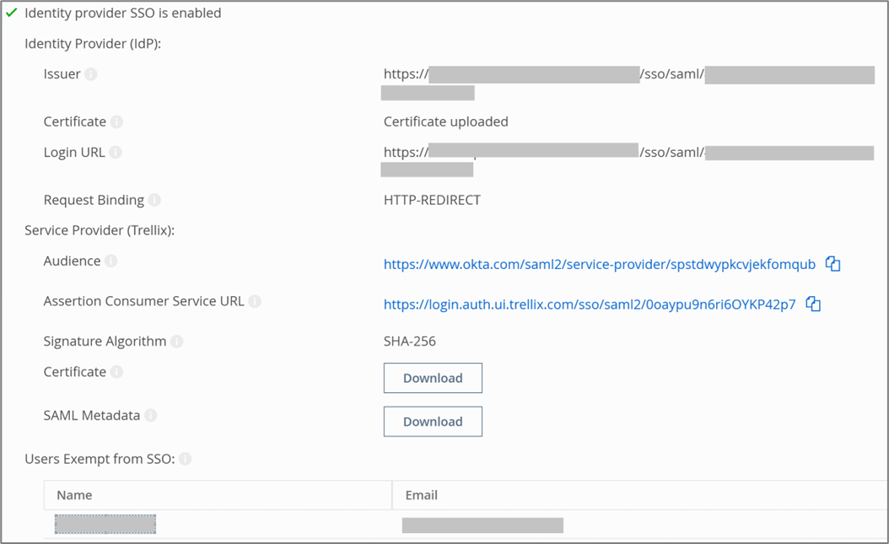Click the Assertion Consumer Service URL info icon

(255, 301)
